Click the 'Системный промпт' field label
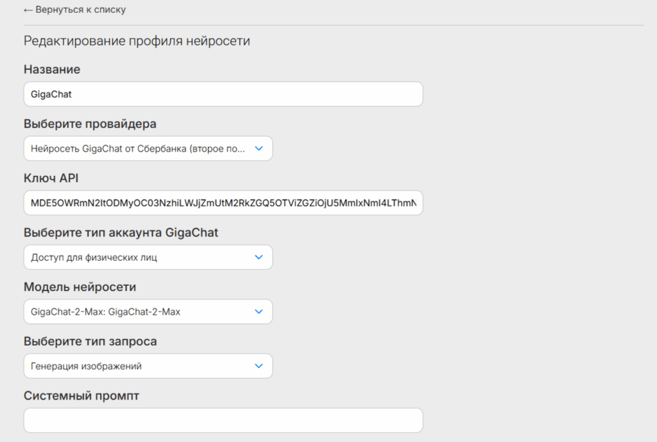This screenshot has height=442, width=657. [x=81, y=396]
